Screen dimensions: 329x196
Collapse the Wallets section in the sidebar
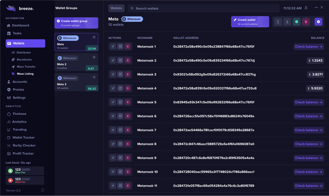(25, 43)
